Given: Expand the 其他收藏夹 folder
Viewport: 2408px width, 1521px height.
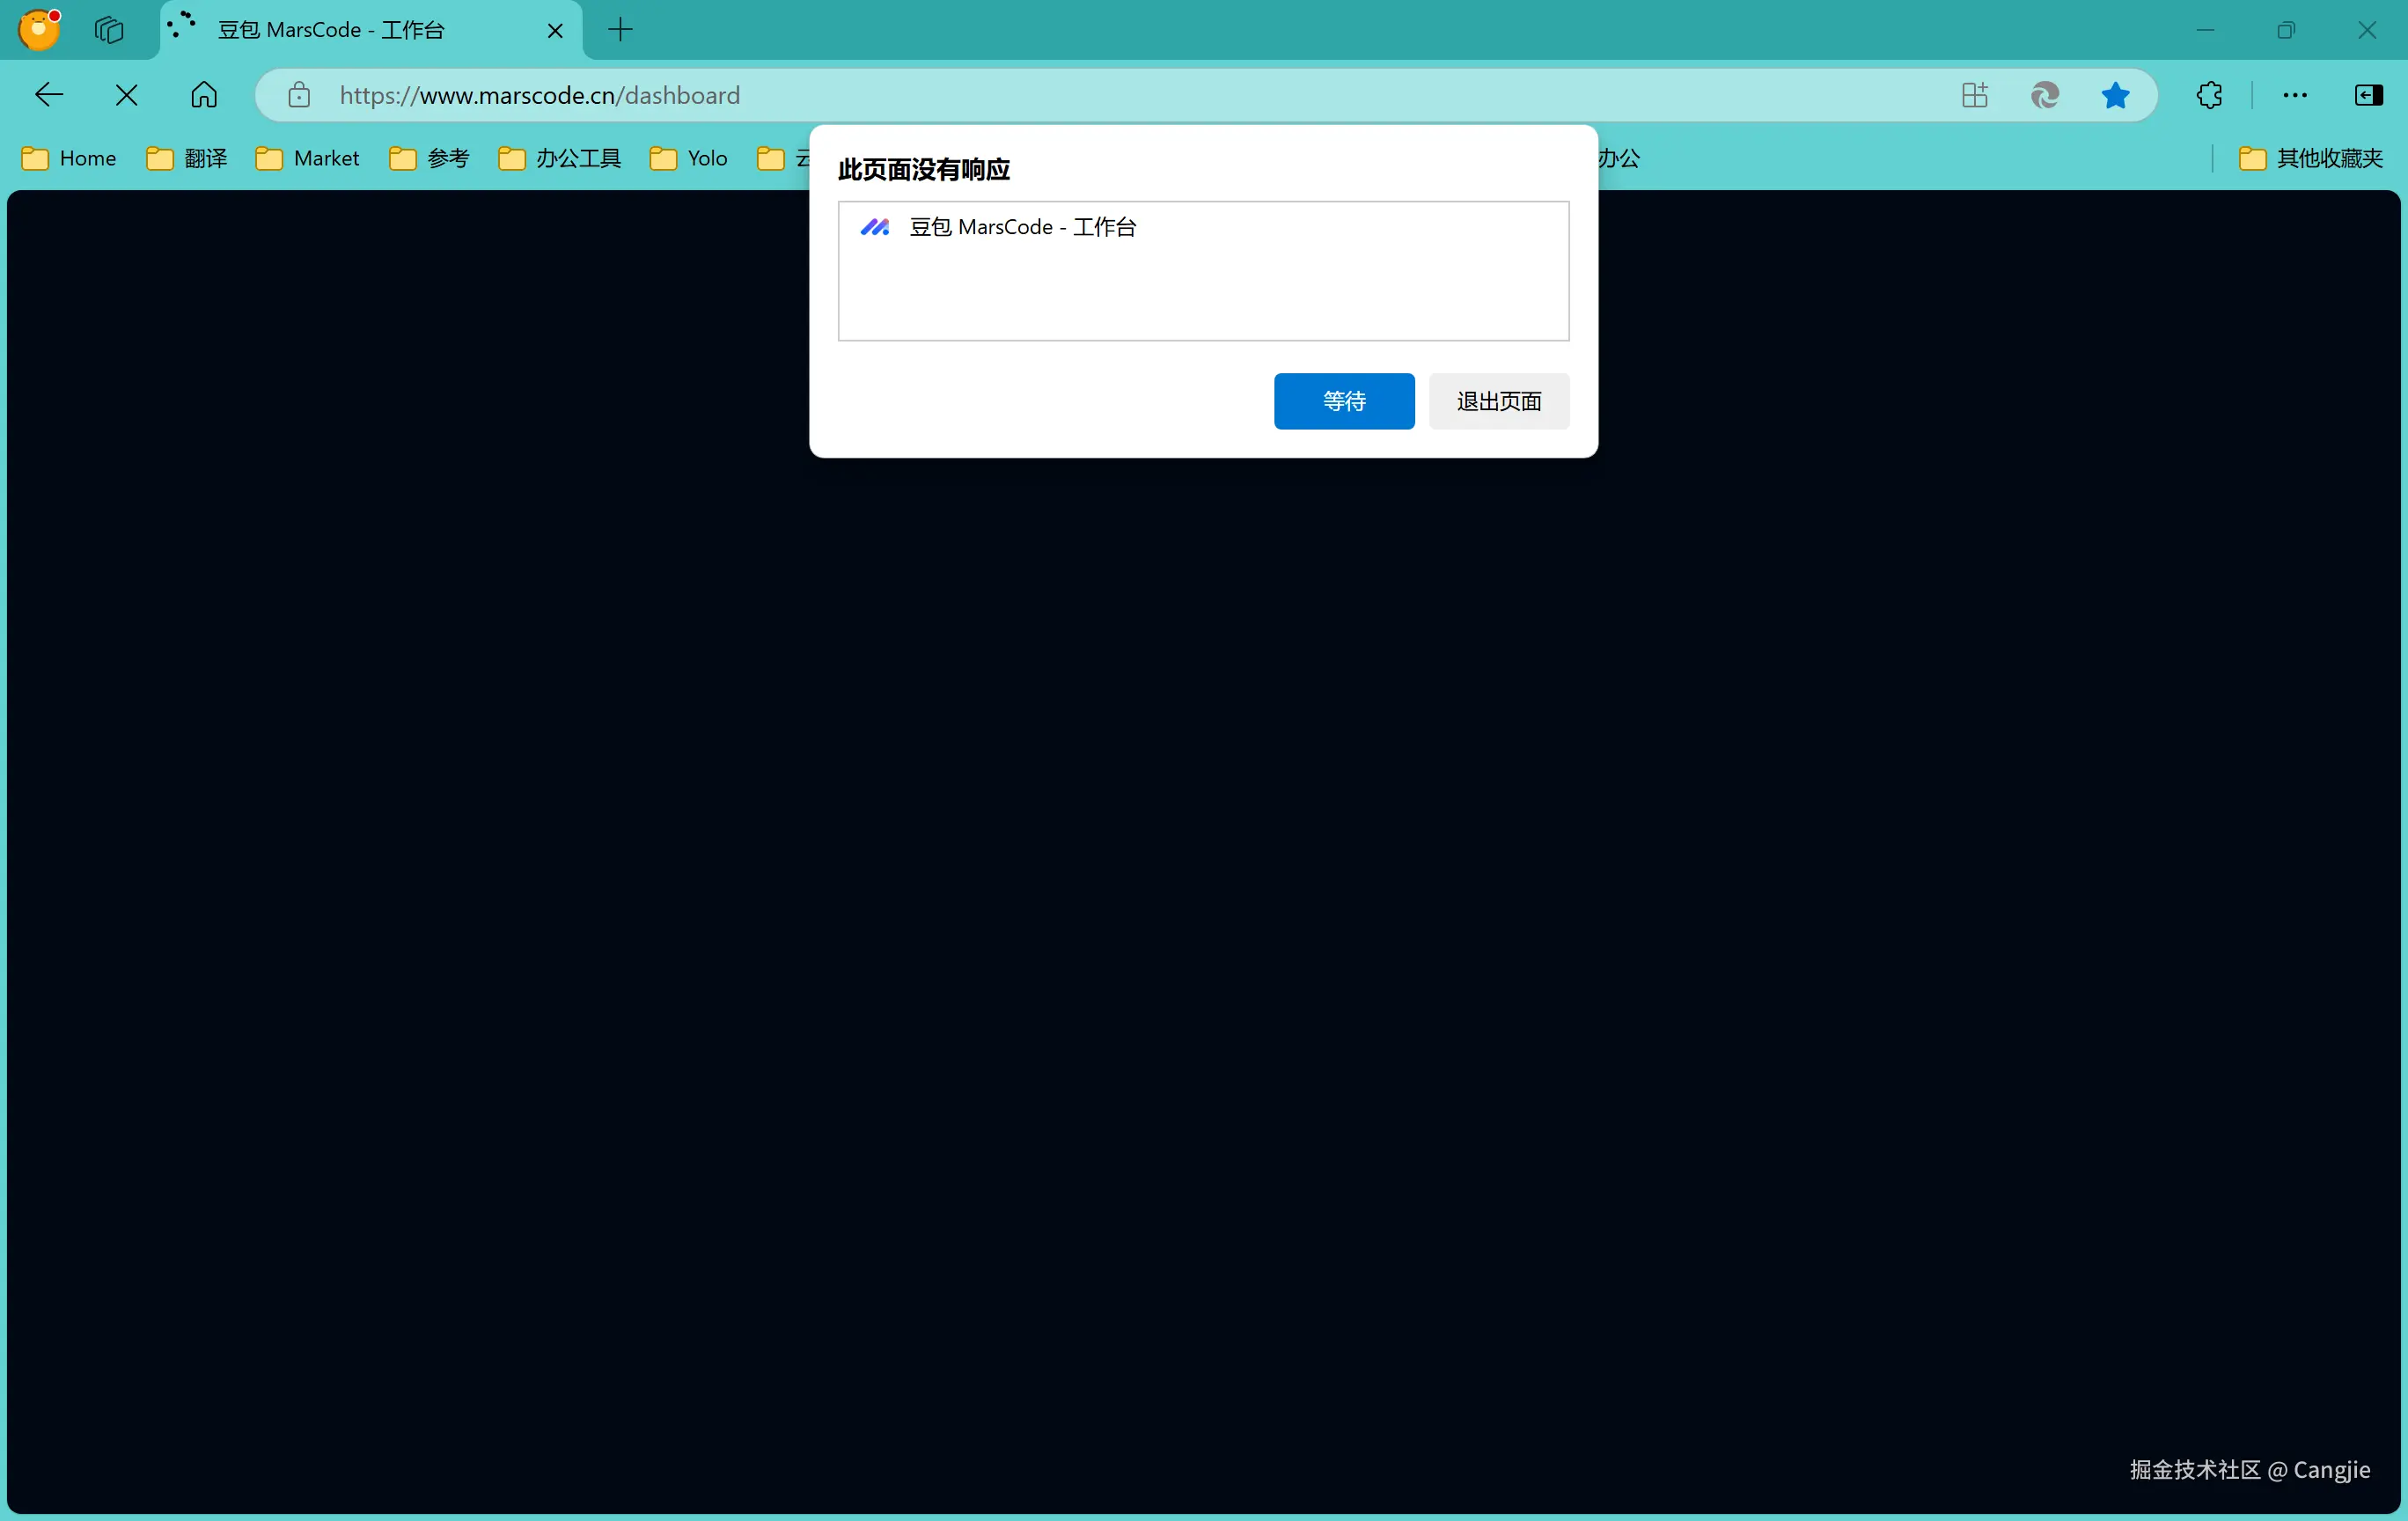Looking at the screenshot, I should (2311, 158).
